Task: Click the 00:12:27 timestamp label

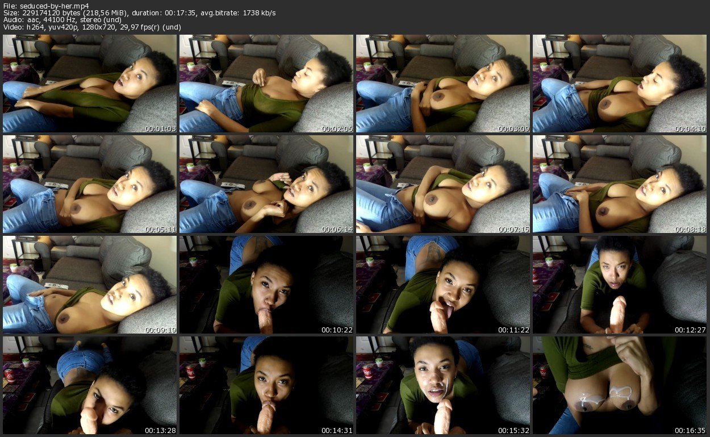Action: [691, 330]
